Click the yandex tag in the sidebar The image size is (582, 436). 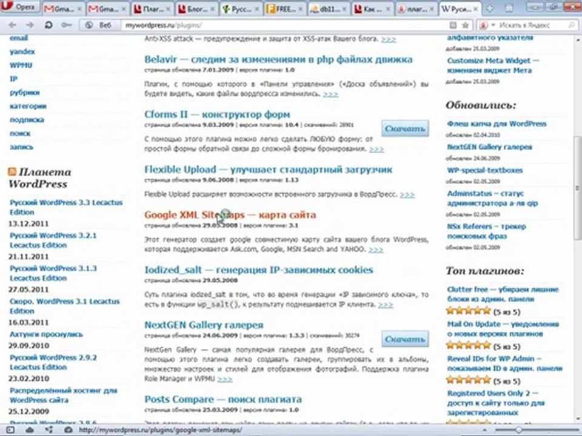click(22, 51)
